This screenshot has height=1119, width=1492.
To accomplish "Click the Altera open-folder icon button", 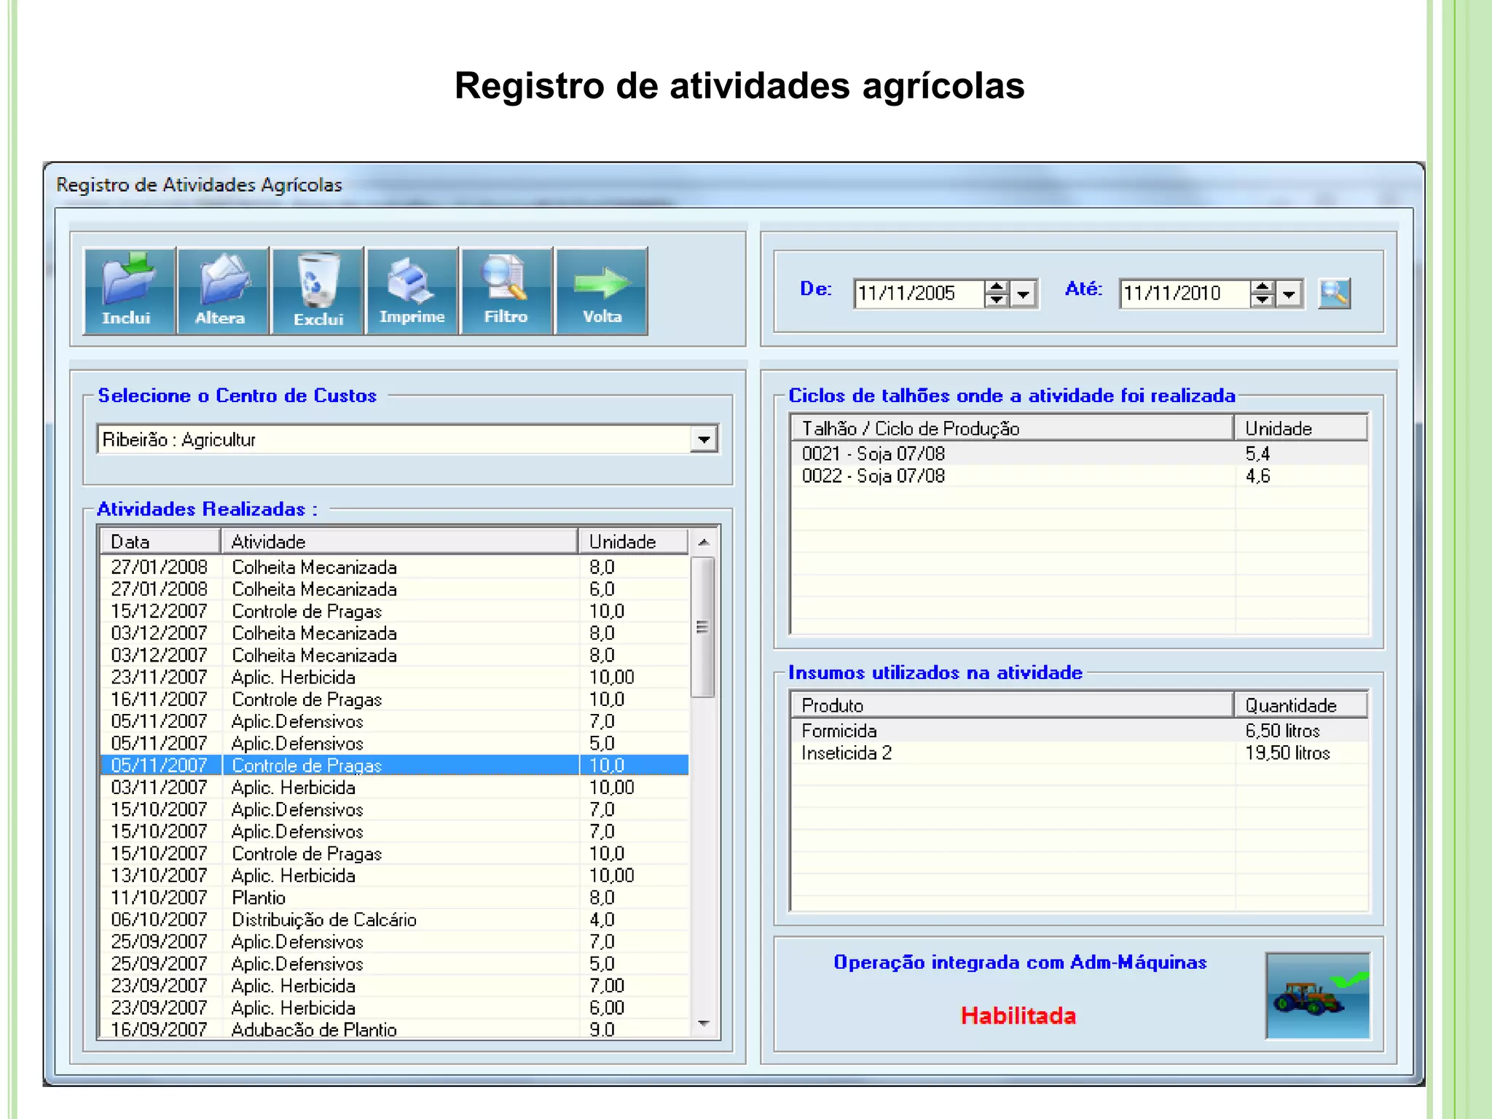I will click(x=224, y=291).
